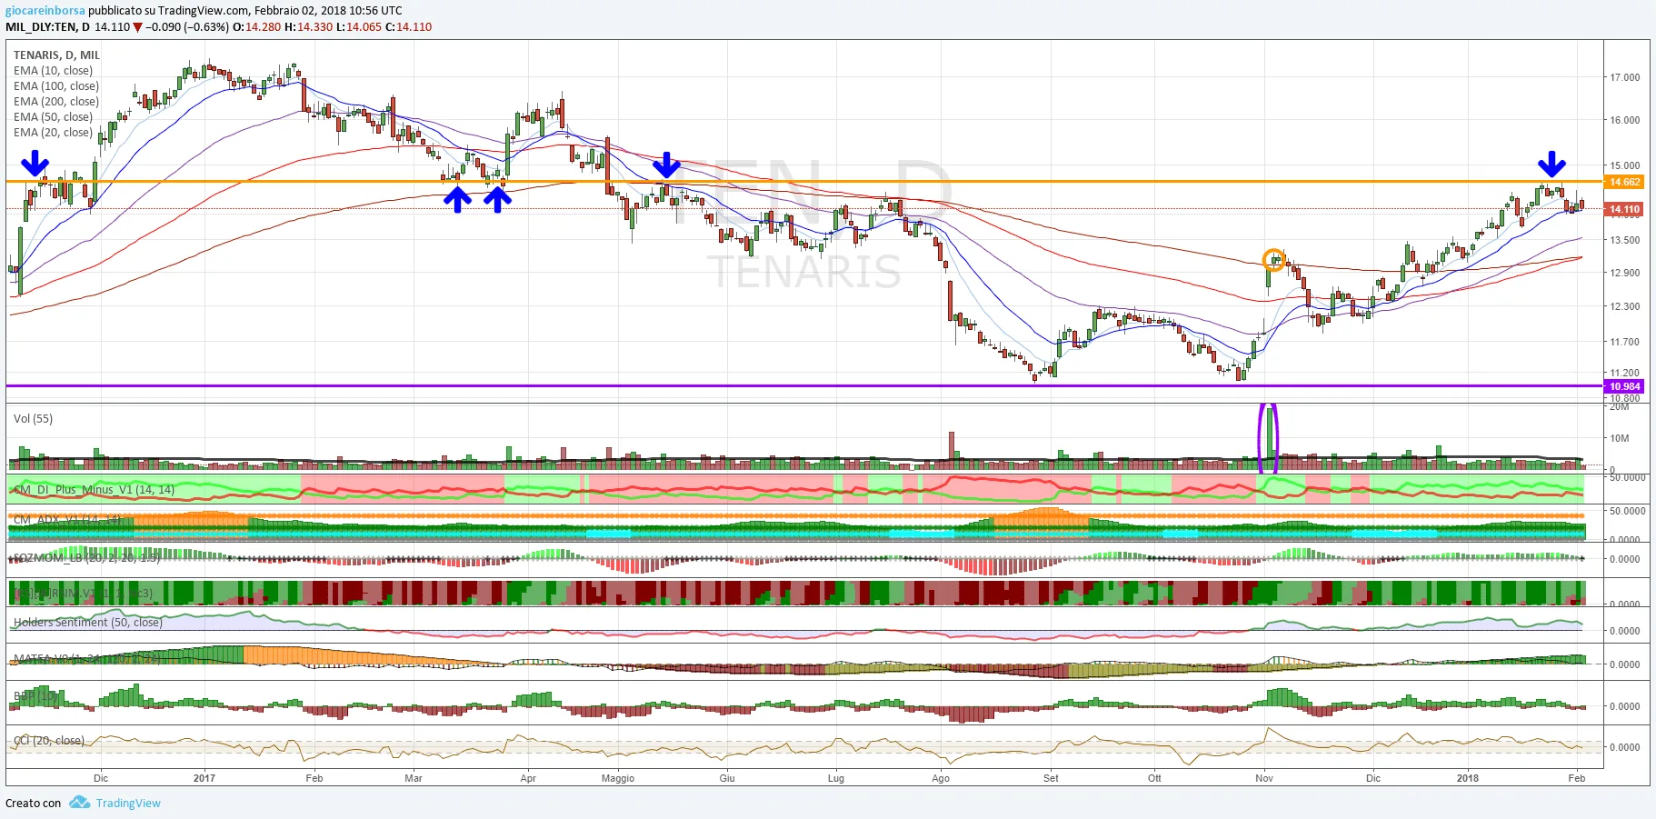This screenshot has width=1656, height=819.
Task: Select the left blue up arrow in March
Action: pyautogui.click(x=457, y=199)
